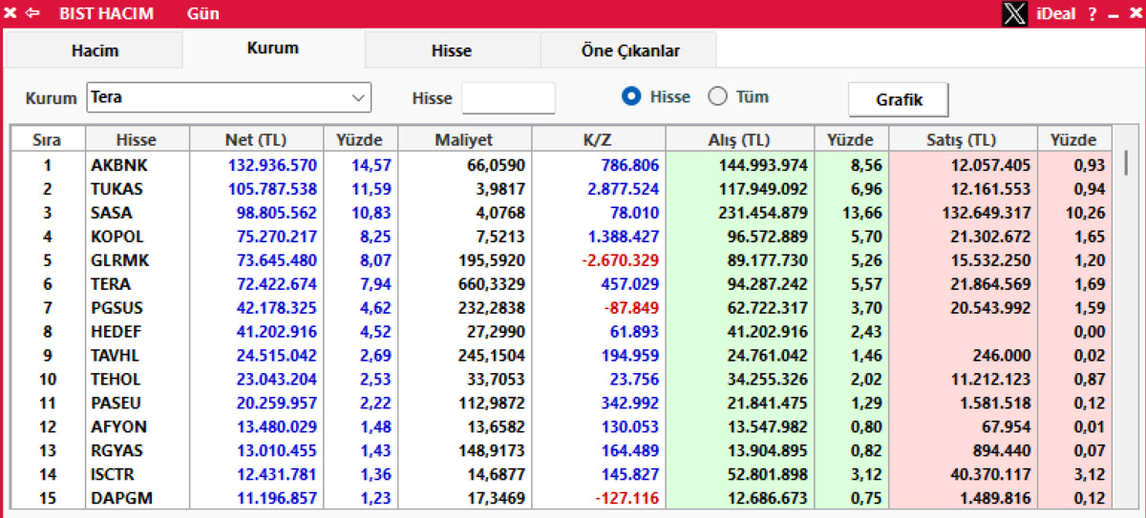The image size is (1146, 518).
Task: Close window using top-right X button
Action: [1134, 13]
